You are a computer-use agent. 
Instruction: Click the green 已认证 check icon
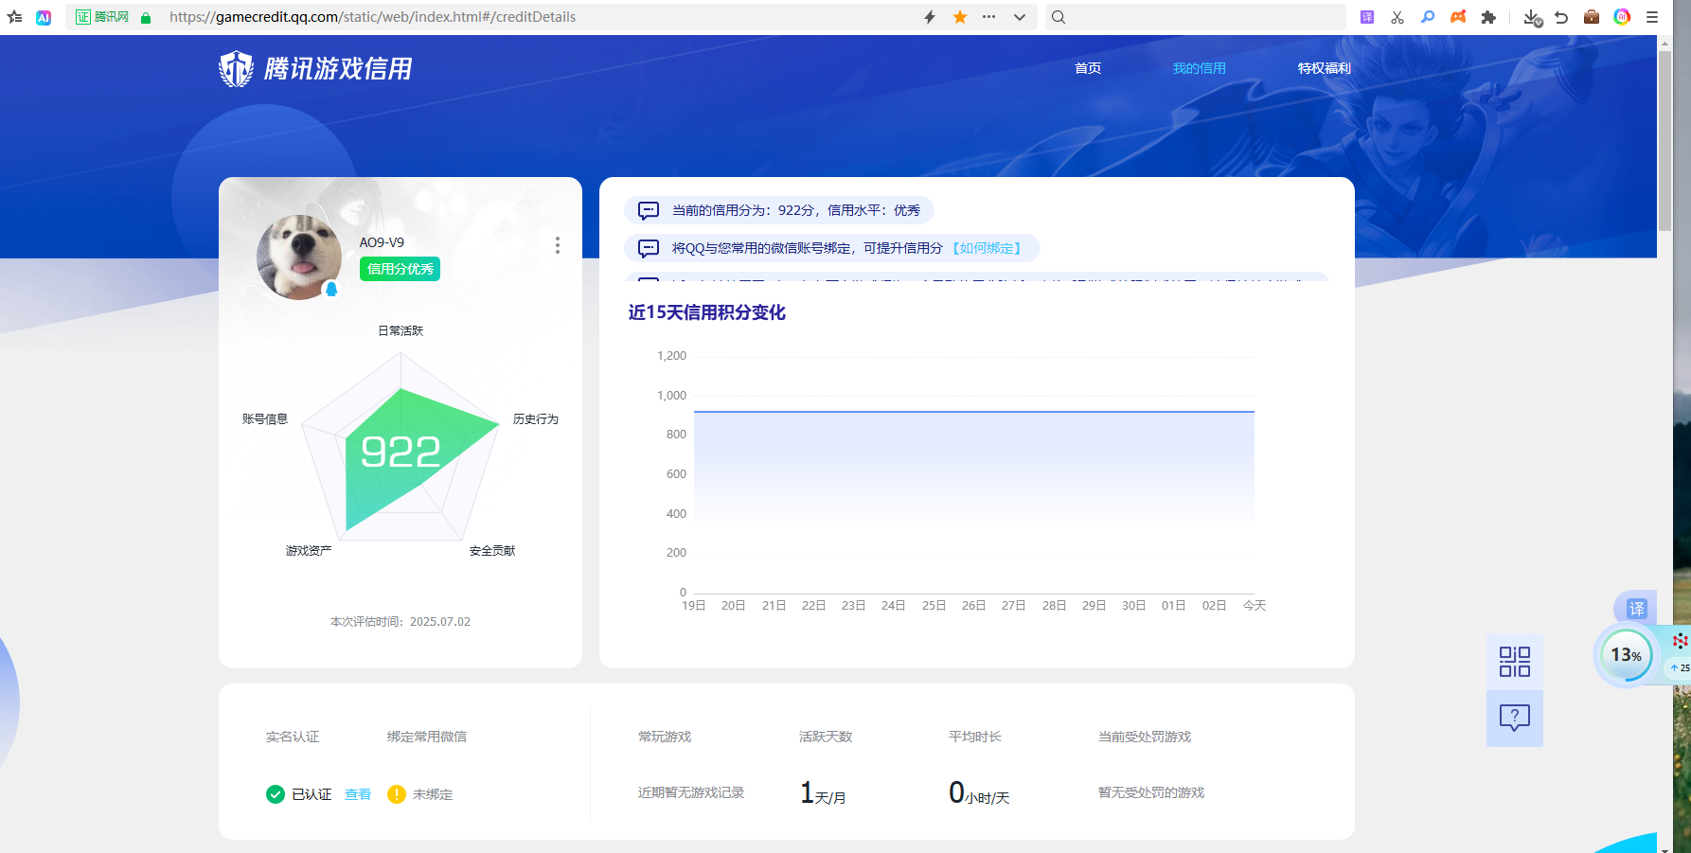[276, 794]
